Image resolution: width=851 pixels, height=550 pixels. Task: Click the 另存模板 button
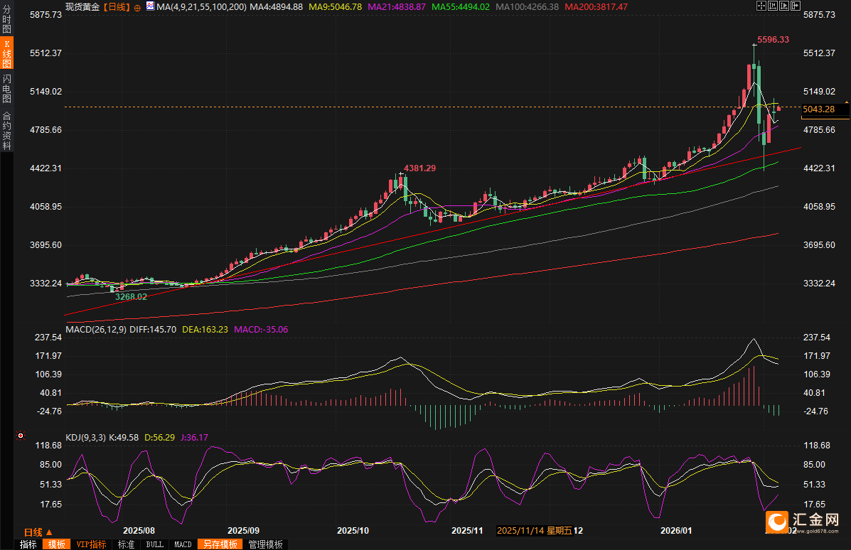[219, 544]
